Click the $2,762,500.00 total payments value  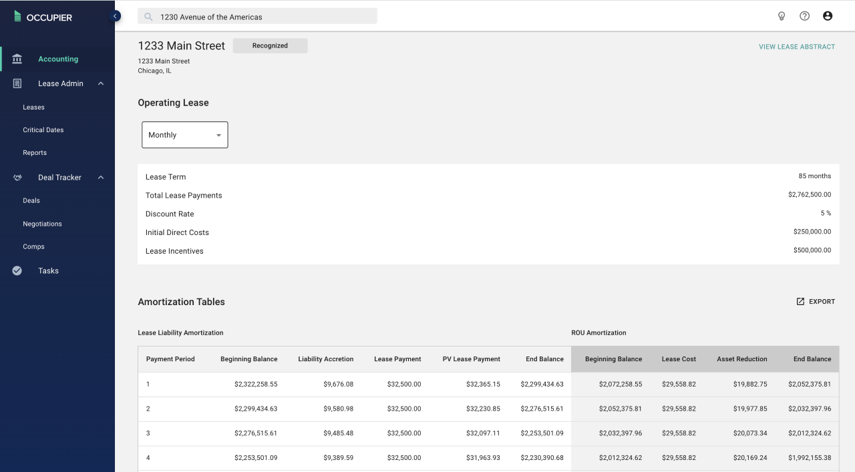click(x=810, y=195)
